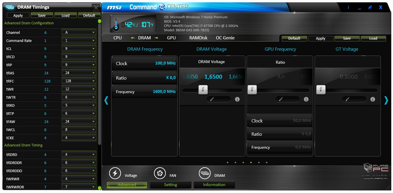Click Save in DRAM Timings panel
393x193 pixels.
(x=42, y=15)
